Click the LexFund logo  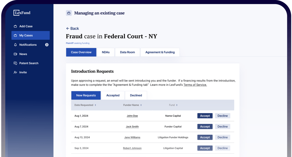point(22,13)
